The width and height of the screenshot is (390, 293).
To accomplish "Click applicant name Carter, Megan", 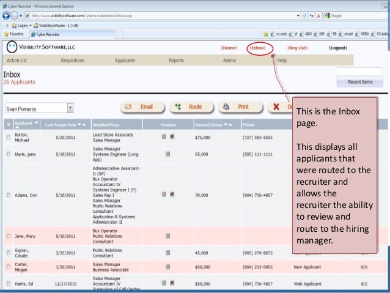I will 21,267.
